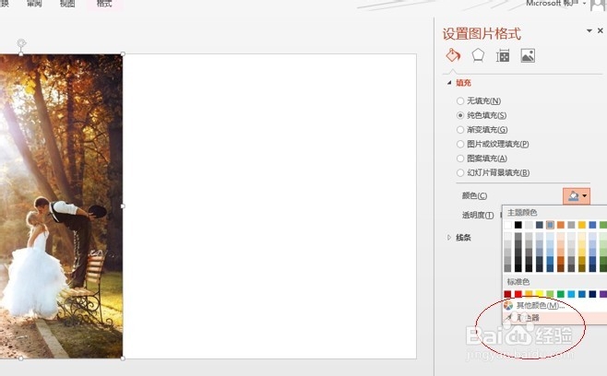Expand the 线条 section
Image resolution: width=607 pixels, height=376 pixels.
point(449,238)
